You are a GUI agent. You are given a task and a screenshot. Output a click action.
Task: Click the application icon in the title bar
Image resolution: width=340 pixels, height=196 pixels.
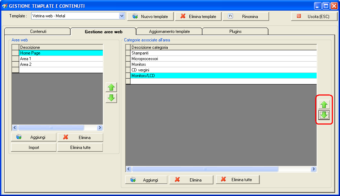5,6
